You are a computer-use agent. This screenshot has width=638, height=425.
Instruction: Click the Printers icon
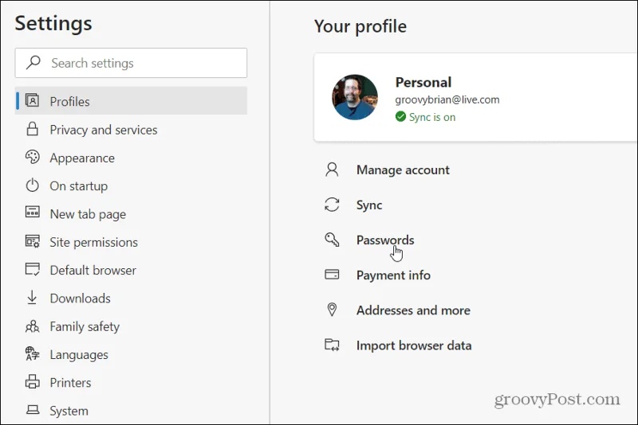(33, 381)
